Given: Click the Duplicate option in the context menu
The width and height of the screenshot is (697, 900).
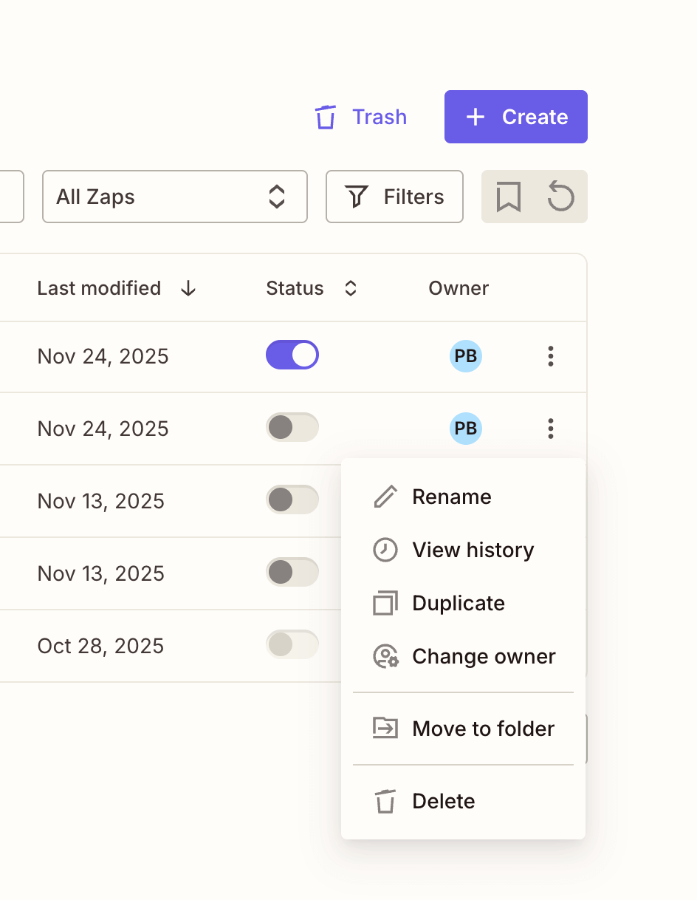Looking at the screenshot, I should (x=458, y=603).
